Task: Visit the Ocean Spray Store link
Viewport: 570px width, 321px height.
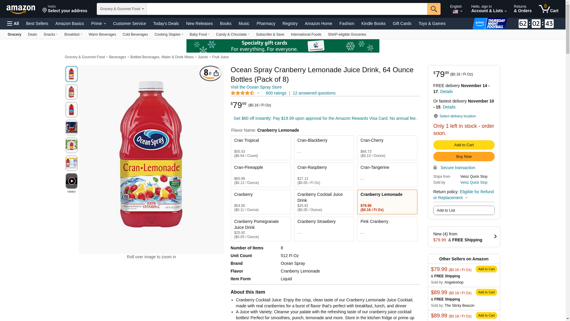Action: [x=256, y=87]
